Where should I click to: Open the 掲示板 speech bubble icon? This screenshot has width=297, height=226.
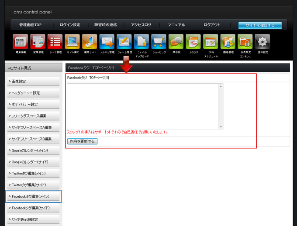(176, 42)
